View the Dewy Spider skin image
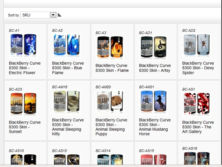Image resolution: width=222 pixels, height=167 pixels. pos(197,45)
